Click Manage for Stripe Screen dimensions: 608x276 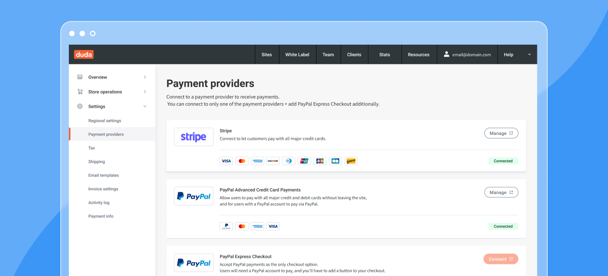click(x=501, y=133)
